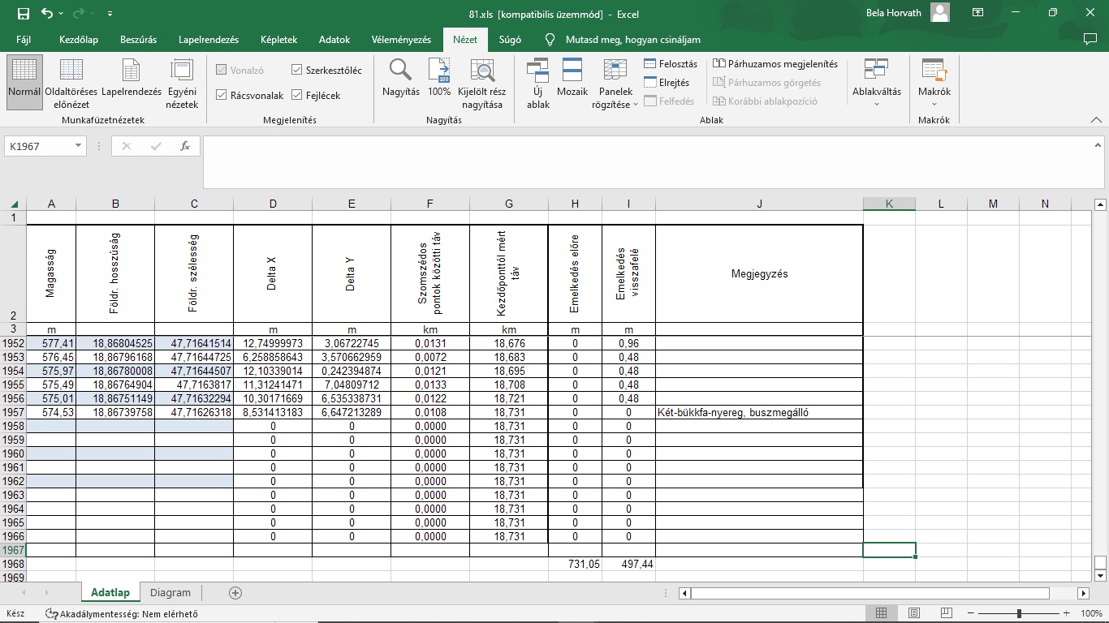Screen dimensions: 1109x623
Task: Select Normál view in the ribbon
Action: (x=24, y=82)
